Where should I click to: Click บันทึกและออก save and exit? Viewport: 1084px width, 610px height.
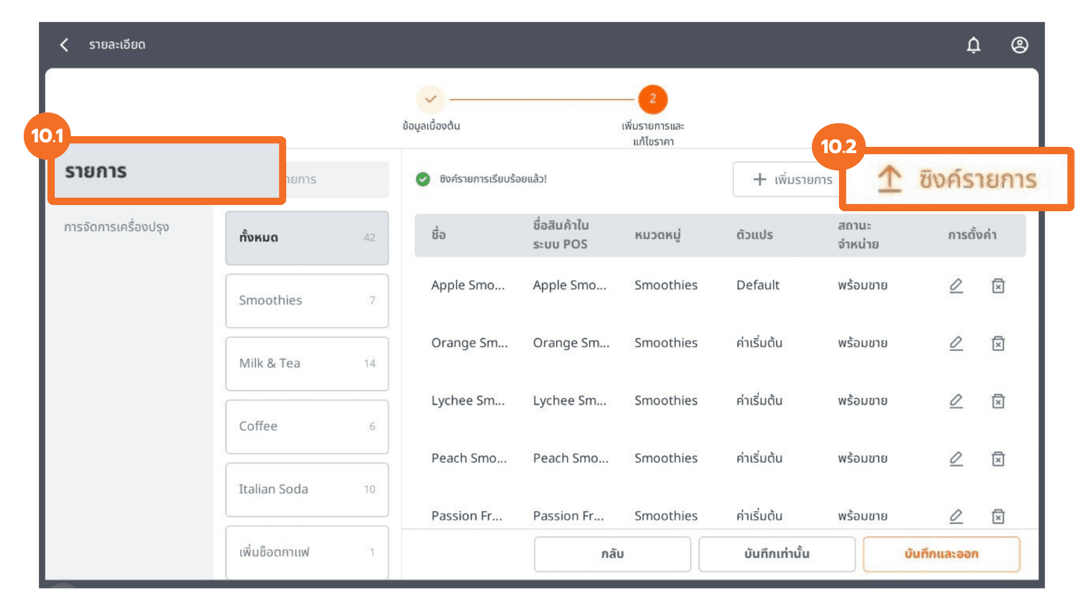point(941,554)
